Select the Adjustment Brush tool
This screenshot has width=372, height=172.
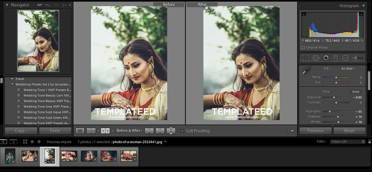358,58
